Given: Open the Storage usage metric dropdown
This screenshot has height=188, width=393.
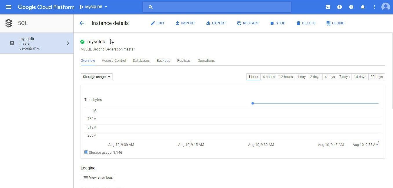Looking at the screenshot, I should point(97,77).
